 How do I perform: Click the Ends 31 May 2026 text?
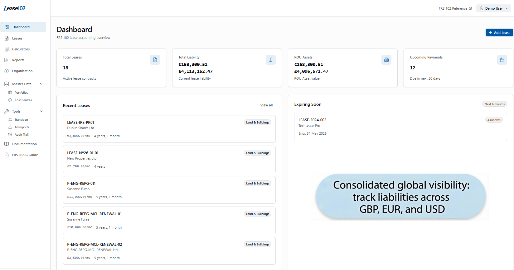pos(312,133)
